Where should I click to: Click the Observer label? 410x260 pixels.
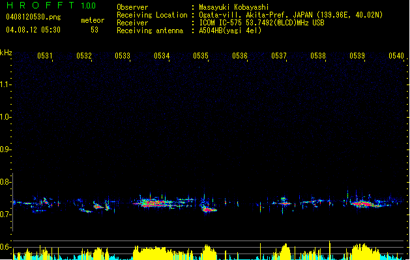tap(132, 7)
